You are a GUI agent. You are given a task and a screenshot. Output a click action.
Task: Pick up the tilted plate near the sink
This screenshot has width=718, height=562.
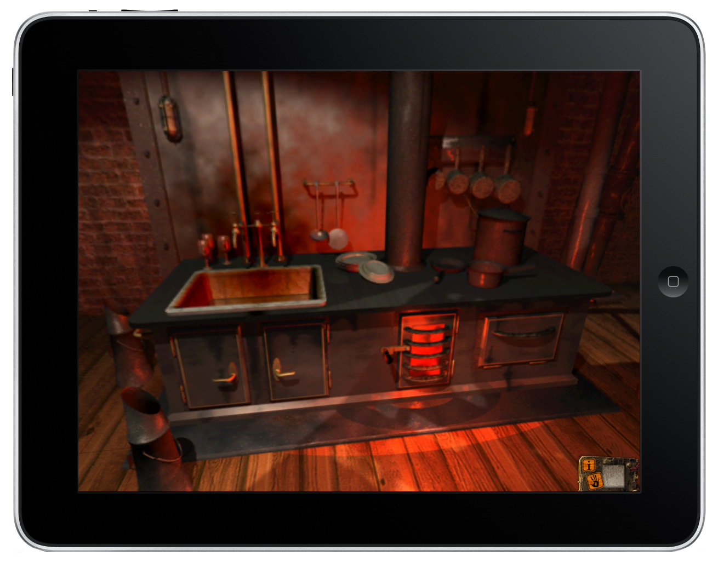(377, 271)
